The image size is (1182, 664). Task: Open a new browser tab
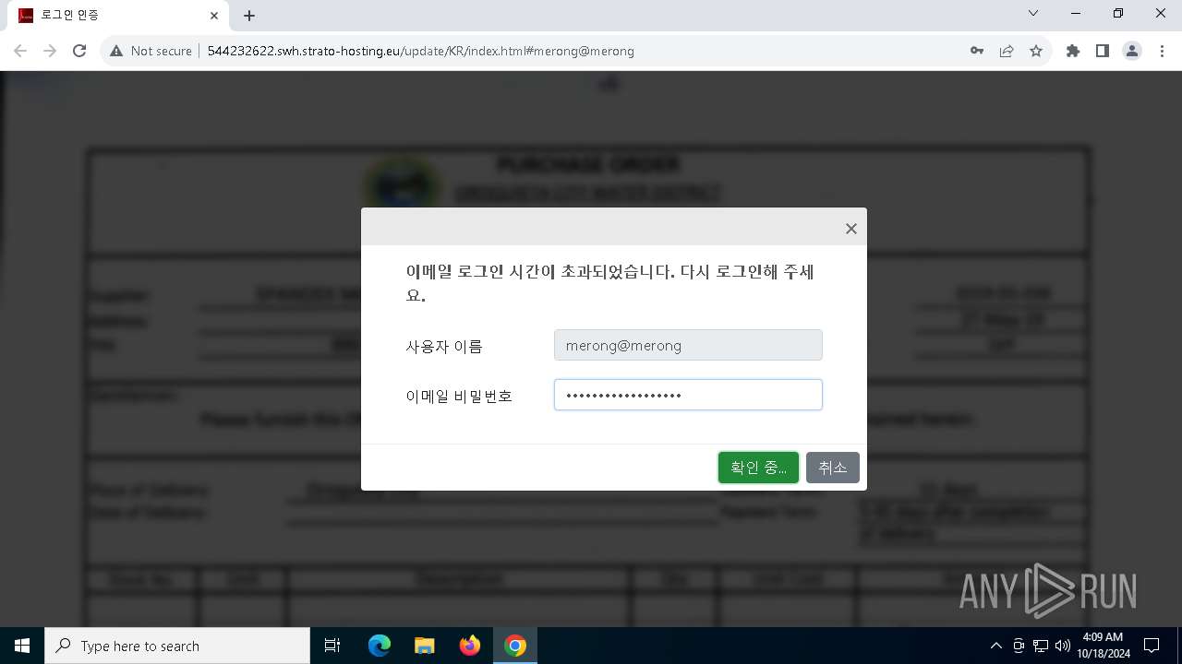coord(249,15)
